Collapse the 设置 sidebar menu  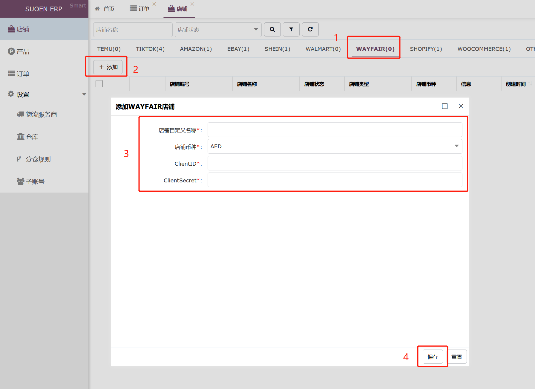click(44, 94)
